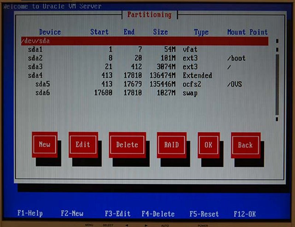Click the F2-New hint
Screen dimensions: 295x227
[72, 213]
